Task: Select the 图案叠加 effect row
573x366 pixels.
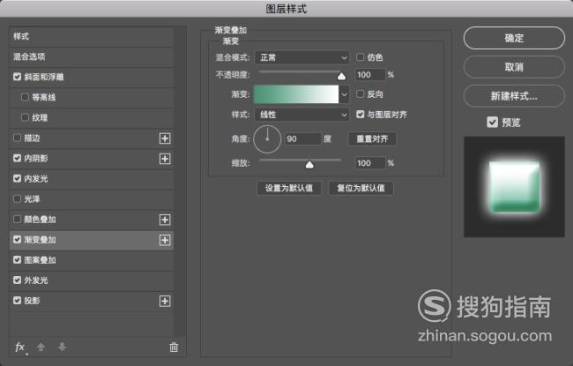Action: pyautogui.click(x=92, y=260)
